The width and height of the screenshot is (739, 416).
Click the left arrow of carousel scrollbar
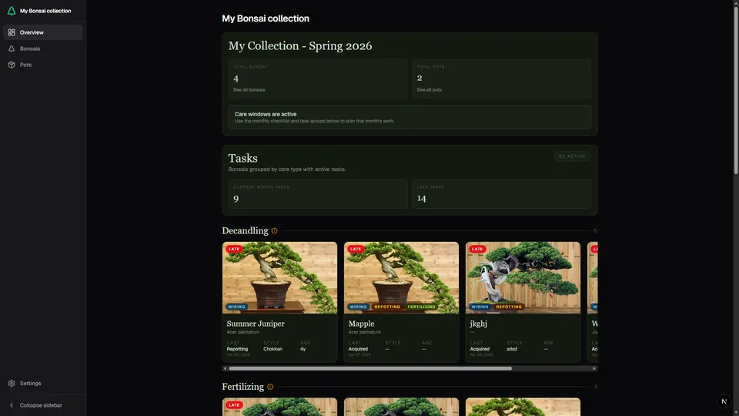pyautogui.click(x=225, y=368)
